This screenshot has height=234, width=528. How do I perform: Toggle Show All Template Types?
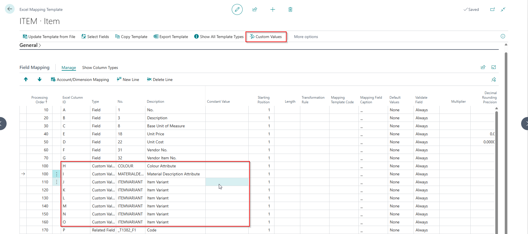(219, 37)
